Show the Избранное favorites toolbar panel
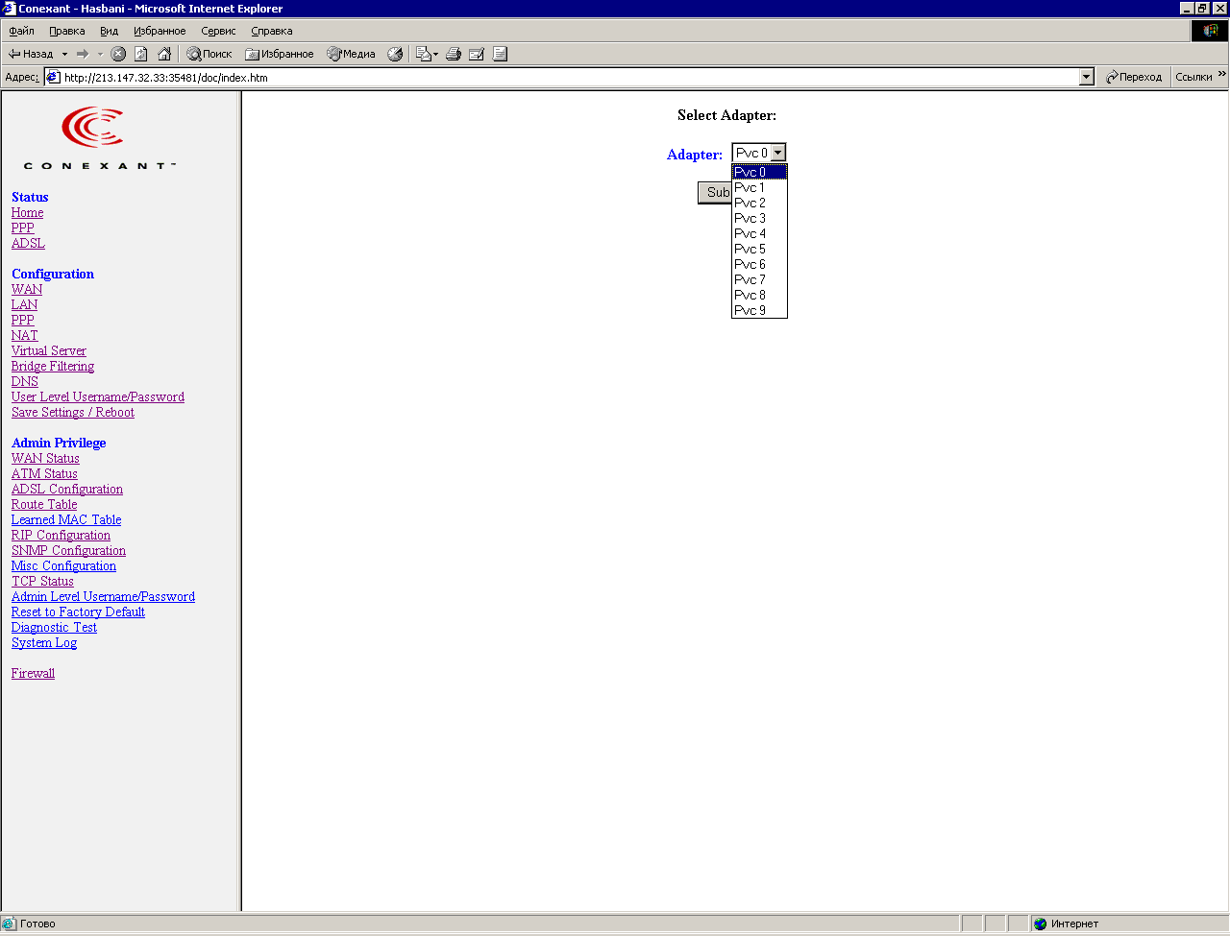Viewport: 1230px width, 936px height. (x=280, y=54)
